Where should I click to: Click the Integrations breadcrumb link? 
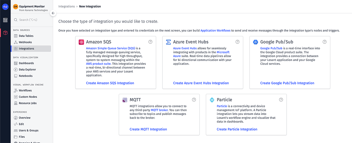pyautogui.click(x=67, y=6)
